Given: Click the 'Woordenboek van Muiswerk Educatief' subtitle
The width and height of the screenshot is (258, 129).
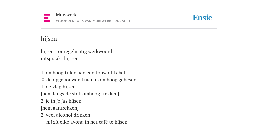Looking at the screenshot, I should [93, 21].
